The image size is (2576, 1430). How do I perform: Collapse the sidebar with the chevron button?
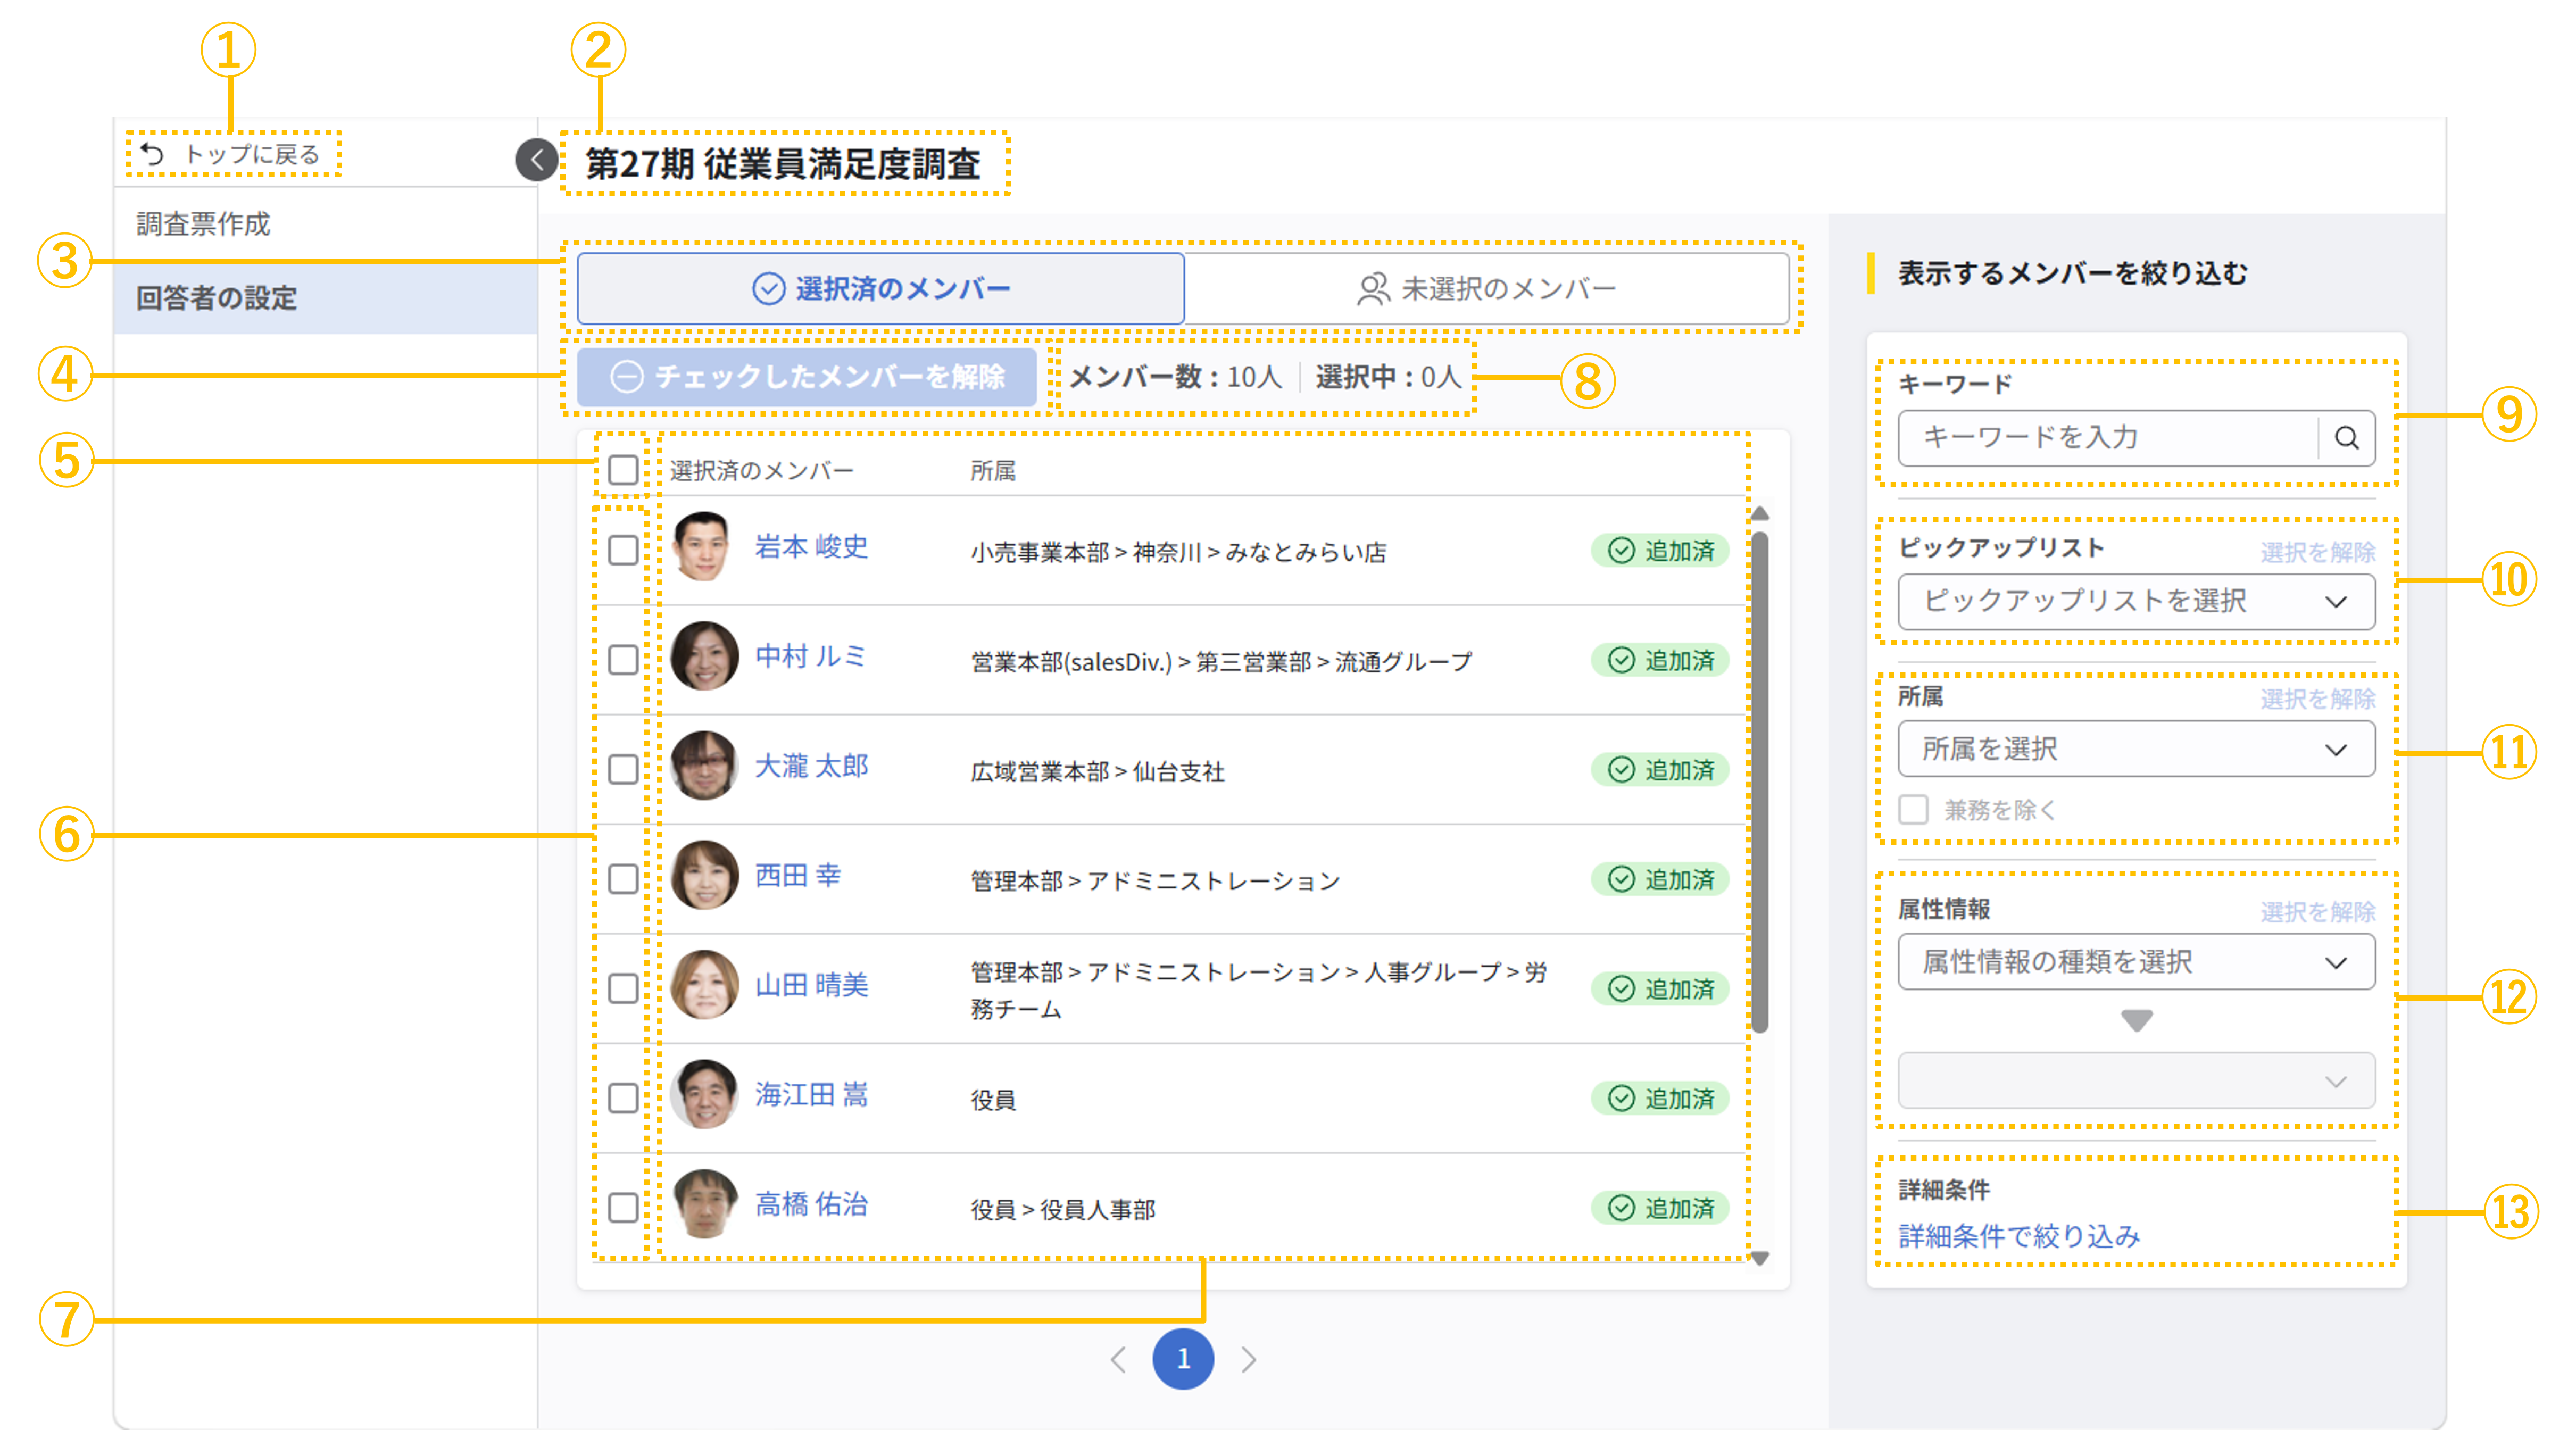click(x=536, y=160)
